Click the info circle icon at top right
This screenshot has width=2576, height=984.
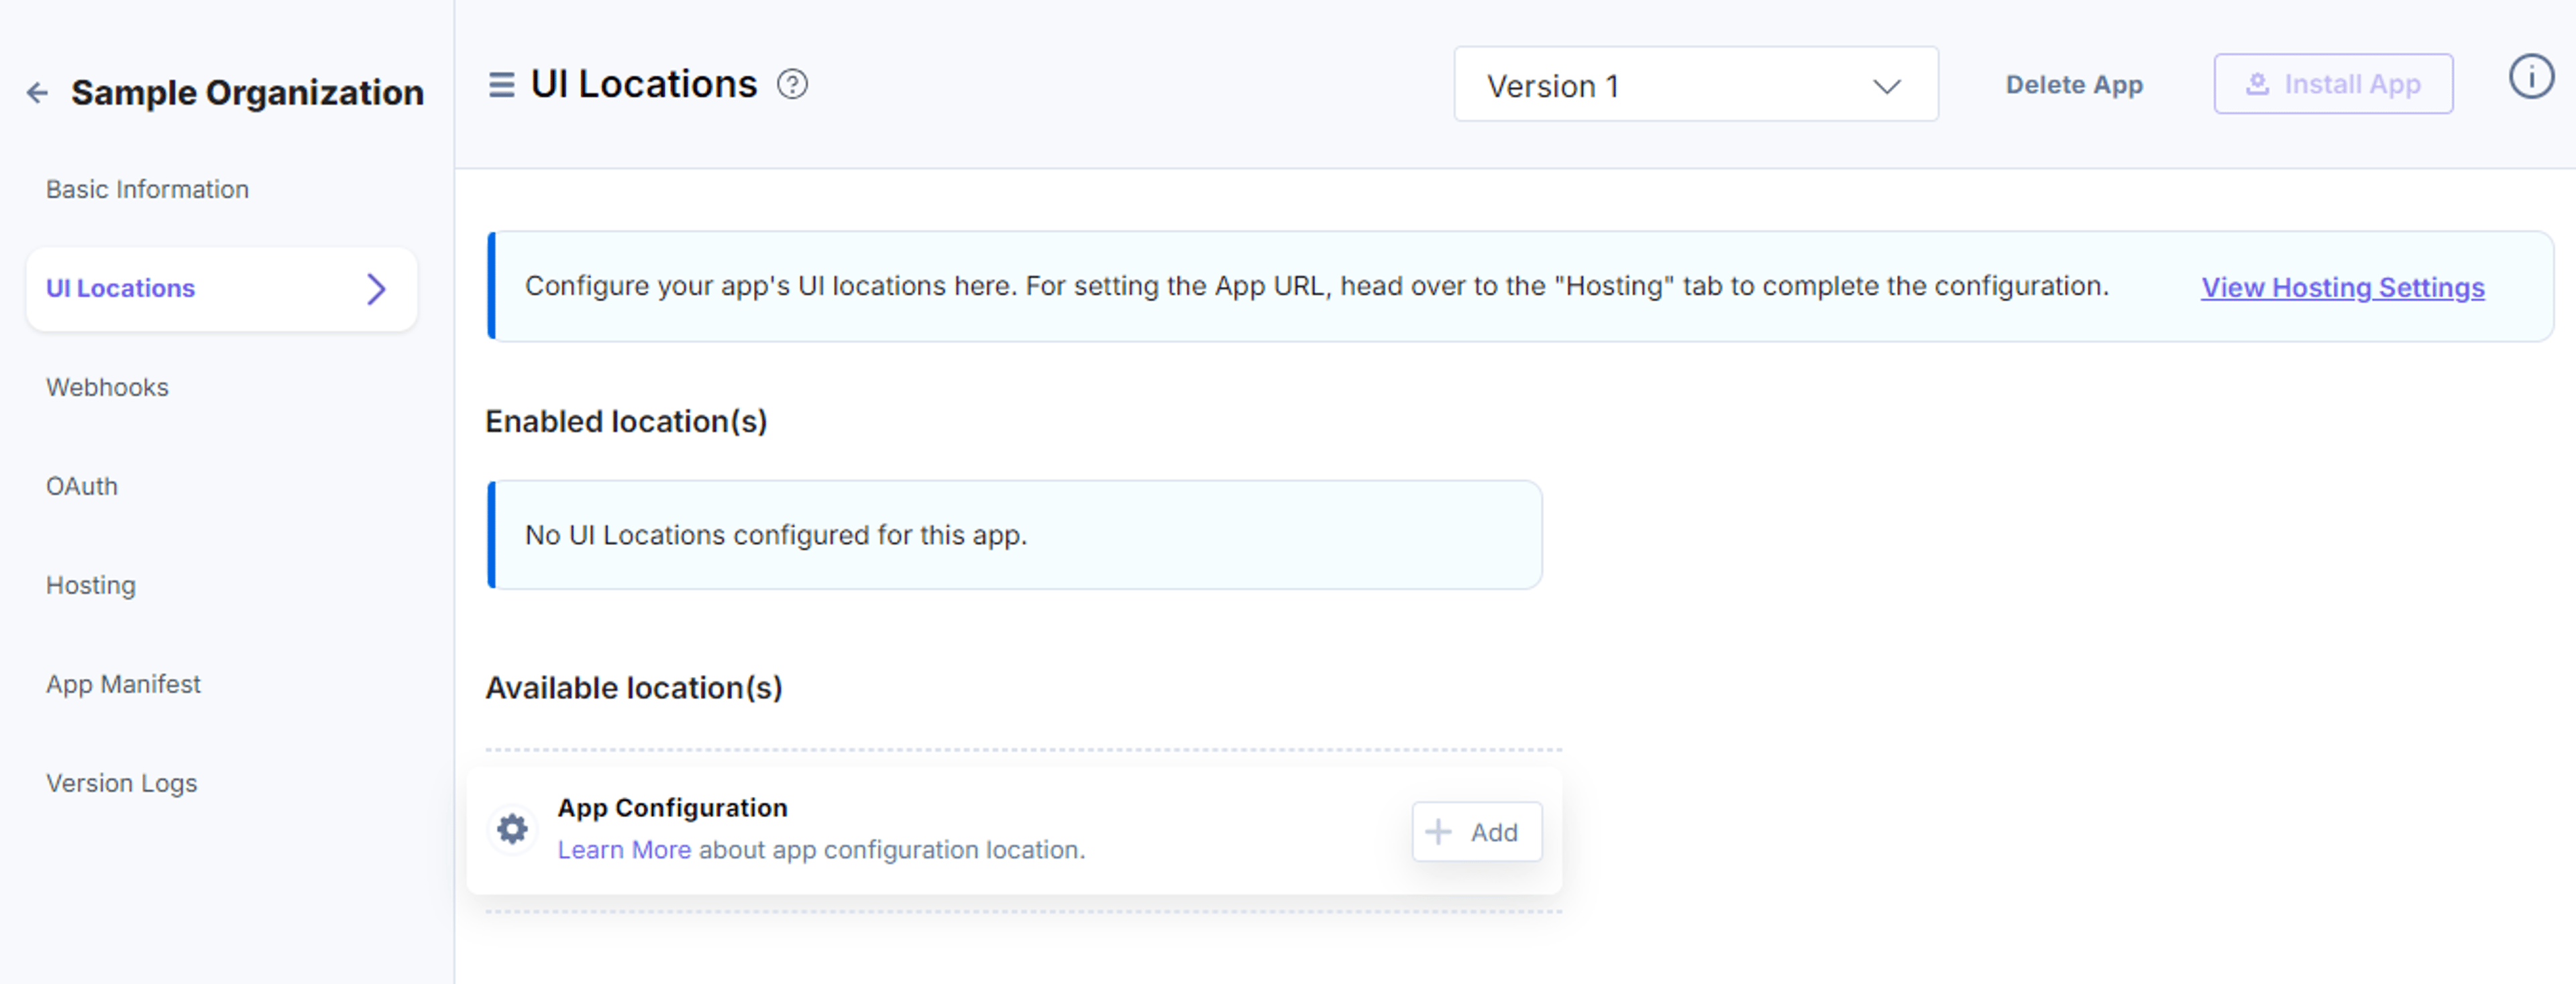(x=2531, y=77)
